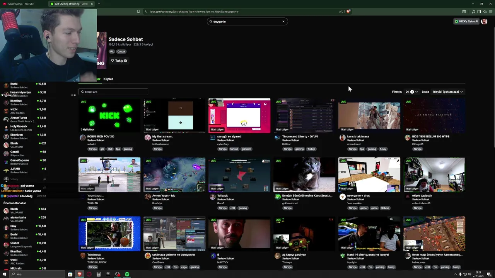
Task: Switch to Klipler tab
Action: tap(108, 79)
